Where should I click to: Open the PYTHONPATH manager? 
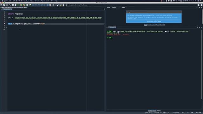point(61,5)
